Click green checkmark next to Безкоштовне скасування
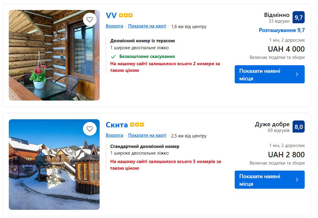 (x=113, y=56)
